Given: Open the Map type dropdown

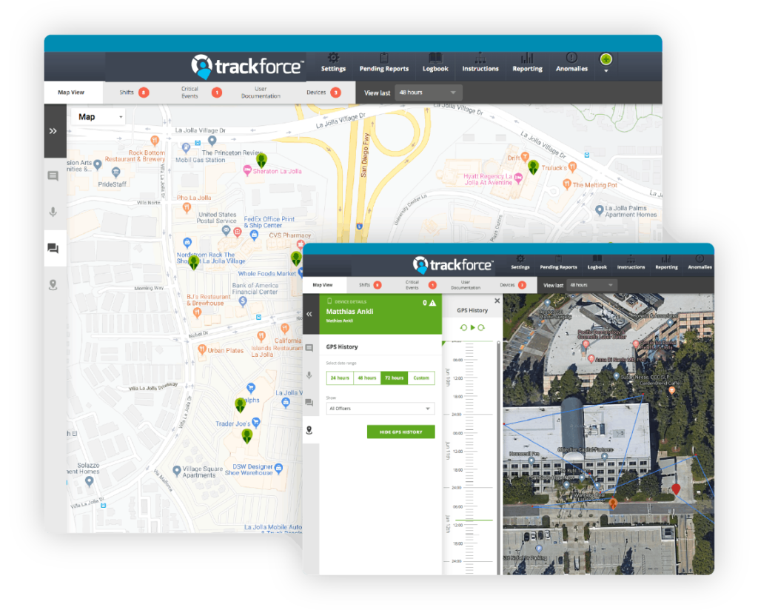Looking at the screenshot, I should coord(98,116).
